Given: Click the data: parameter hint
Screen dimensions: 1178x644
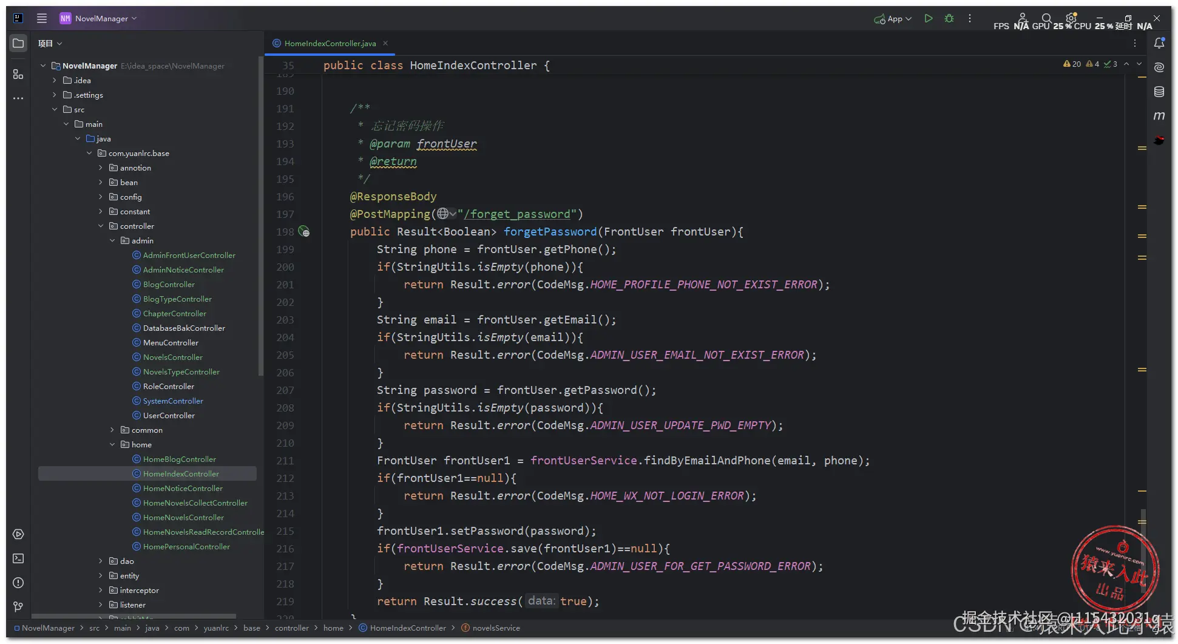Looking at the screenshot, I should 541,600.
